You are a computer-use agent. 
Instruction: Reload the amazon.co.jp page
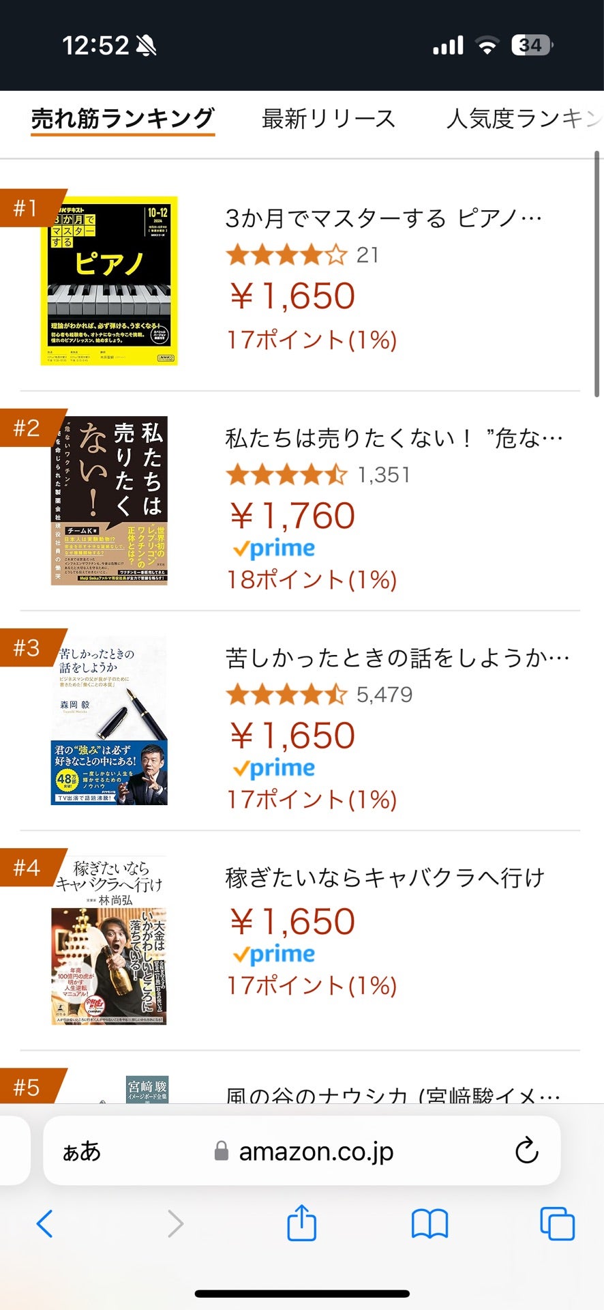click(526, 1151)
